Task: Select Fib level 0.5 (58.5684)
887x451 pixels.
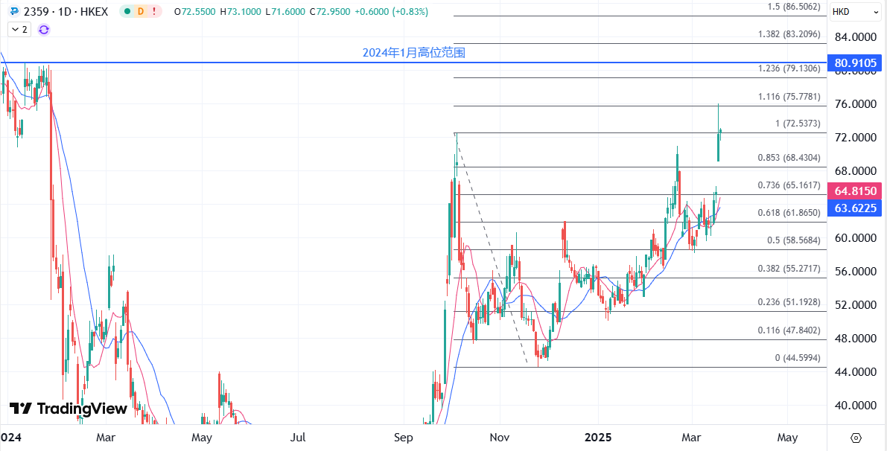Action: [794, 240]
